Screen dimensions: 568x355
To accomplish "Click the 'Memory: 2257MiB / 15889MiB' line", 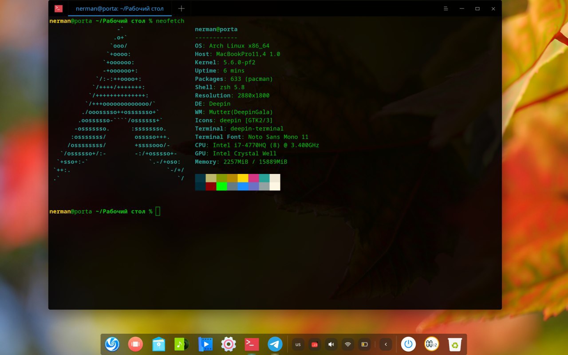I will pyautogui.click(x=241, y=162).
